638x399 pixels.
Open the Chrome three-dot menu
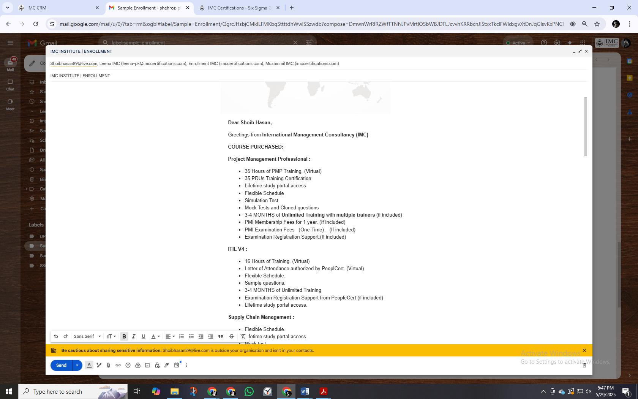click(x=630, y=24)
